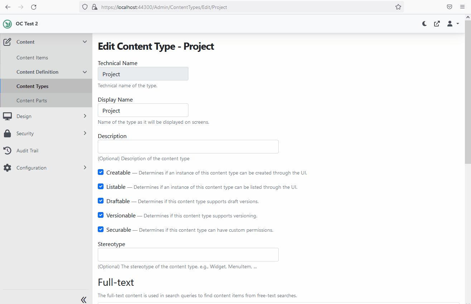
Task: Click the Versionable label text
Action: coord(121,215)
